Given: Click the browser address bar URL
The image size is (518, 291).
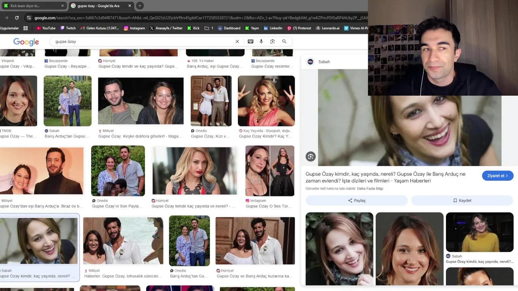Looking at the screenshot, I should click(200, 18).
